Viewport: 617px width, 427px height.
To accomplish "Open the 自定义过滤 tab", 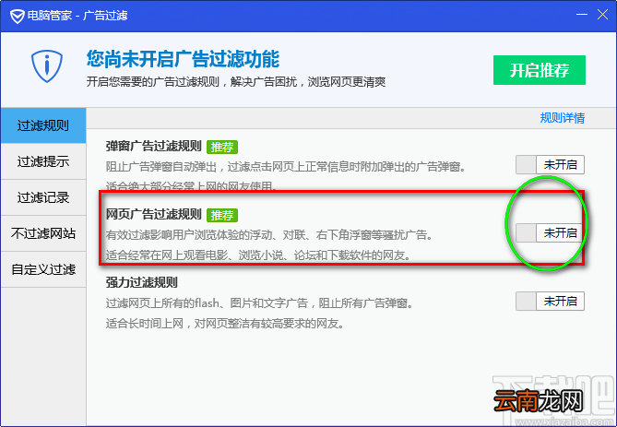I will coord(43,269).
